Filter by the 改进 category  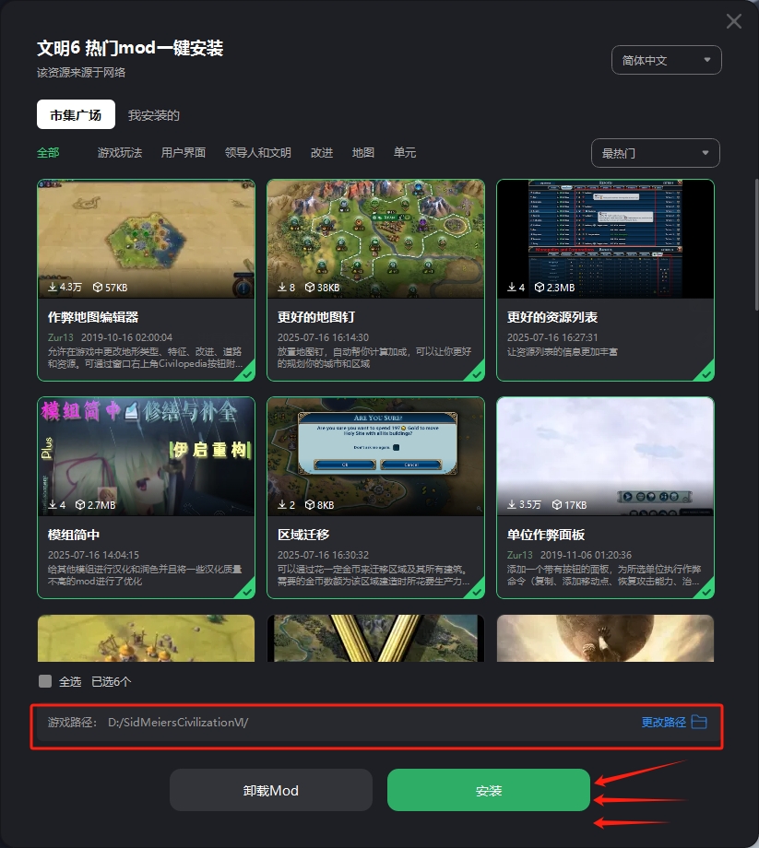click(x=322, y=152)
